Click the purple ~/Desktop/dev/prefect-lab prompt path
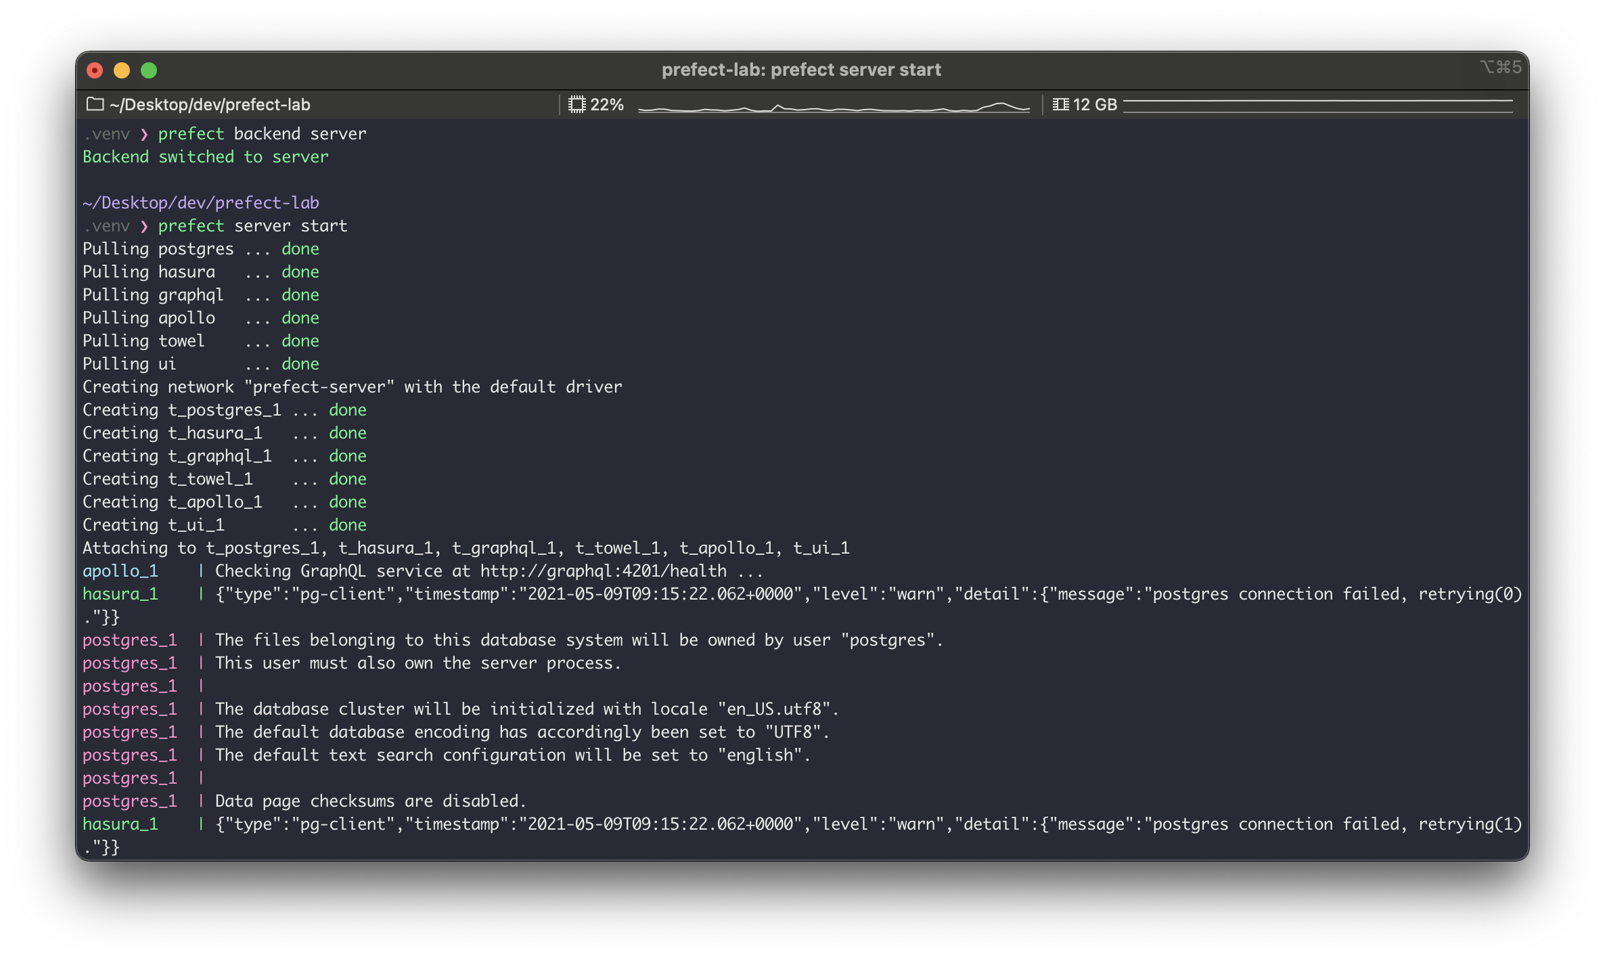The height and width of the screenshot is (961, 1605). [200, 203]
